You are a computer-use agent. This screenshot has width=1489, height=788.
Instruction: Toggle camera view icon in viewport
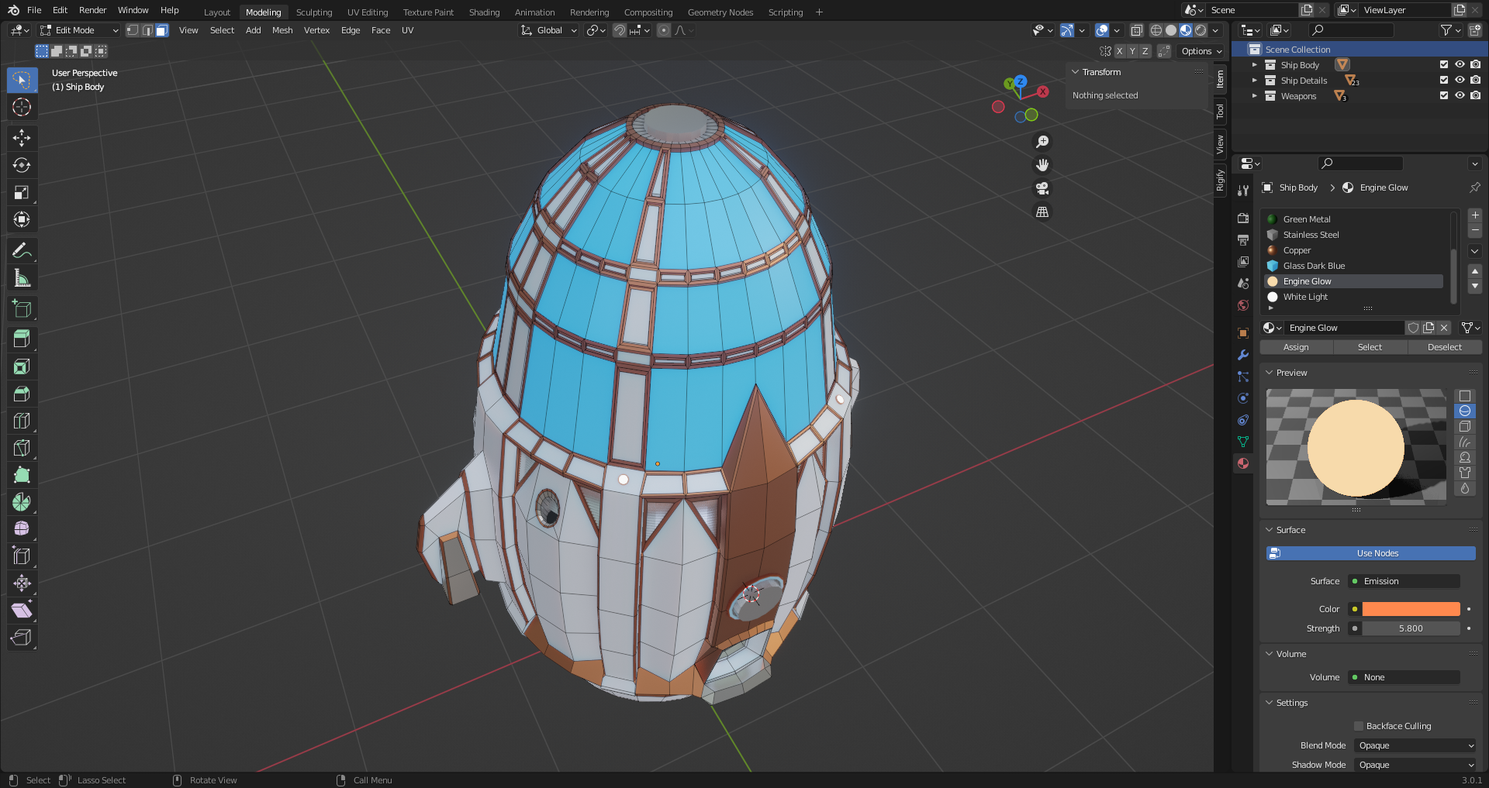tap(1042, 188)
